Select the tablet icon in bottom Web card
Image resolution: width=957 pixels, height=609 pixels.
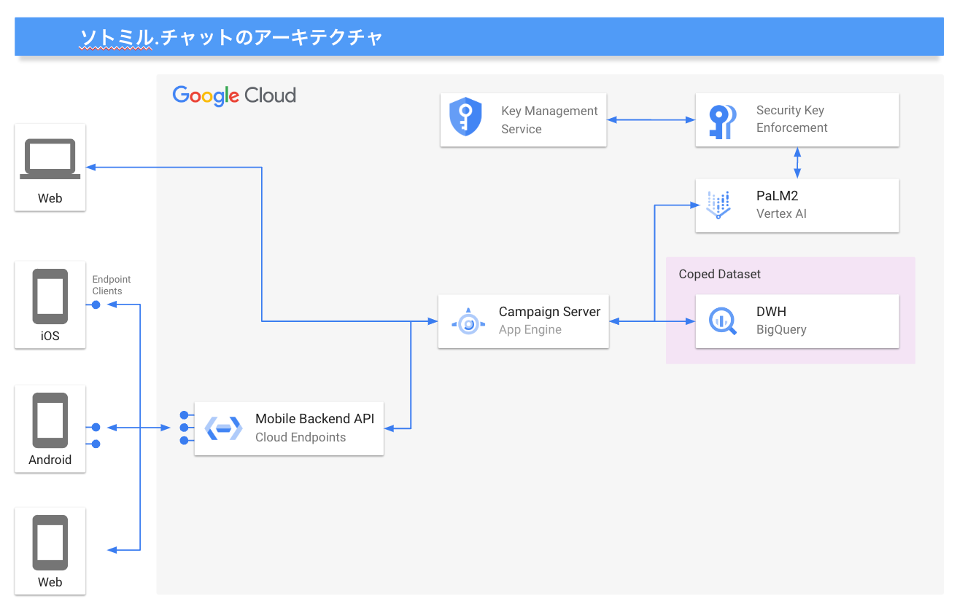tap(50, 543)
